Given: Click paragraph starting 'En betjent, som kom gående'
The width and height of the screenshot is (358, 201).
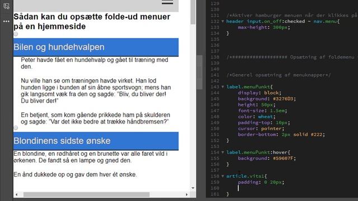Looking at the screenshot, I should (96, 118).
